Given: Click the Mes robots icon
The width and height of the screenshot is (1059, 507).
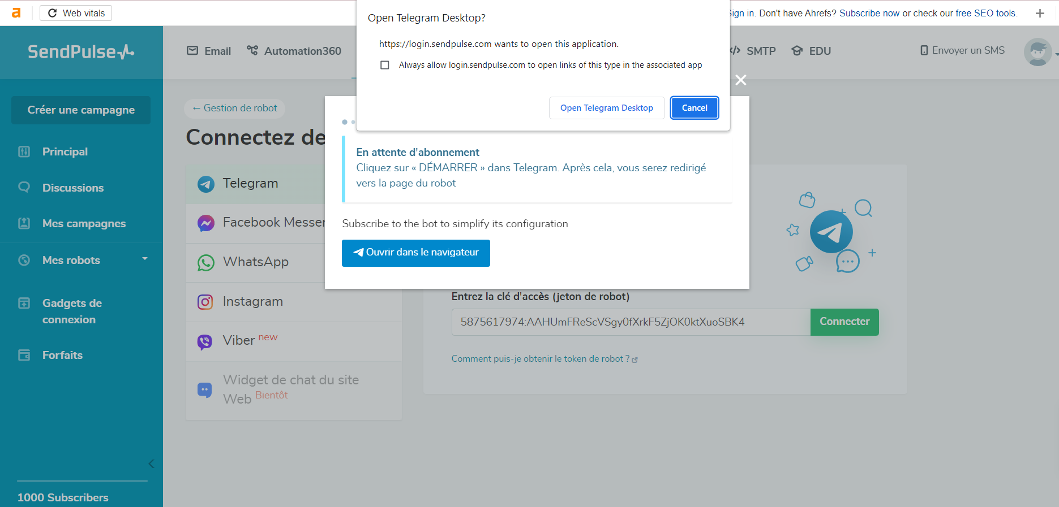Looking at the screenshot, I should [x=24, y=260].
